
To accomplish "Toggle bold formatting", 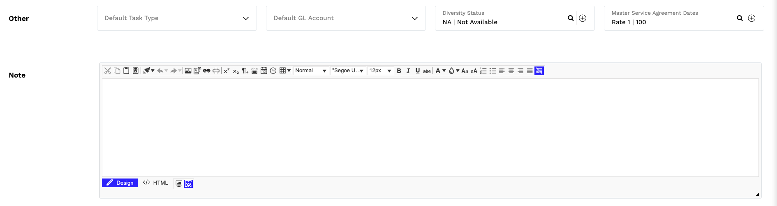I will 399,71.
